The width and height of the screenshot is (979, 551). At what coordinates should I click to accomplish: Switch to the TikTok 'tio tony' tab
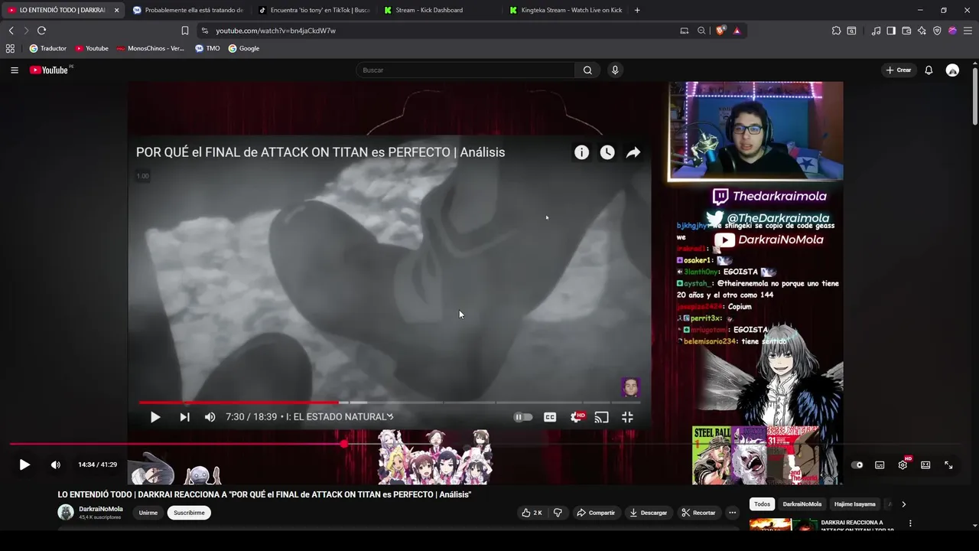[314, 10]
